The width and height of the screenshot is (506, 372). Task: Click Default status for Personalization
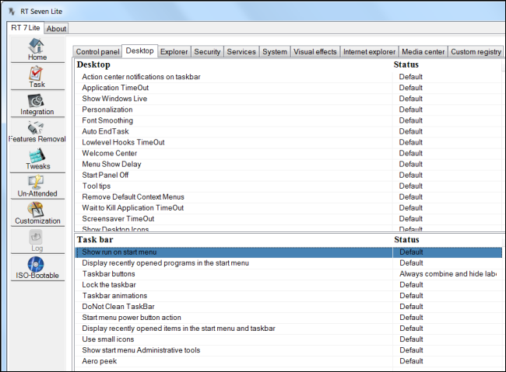click(410, 110)
